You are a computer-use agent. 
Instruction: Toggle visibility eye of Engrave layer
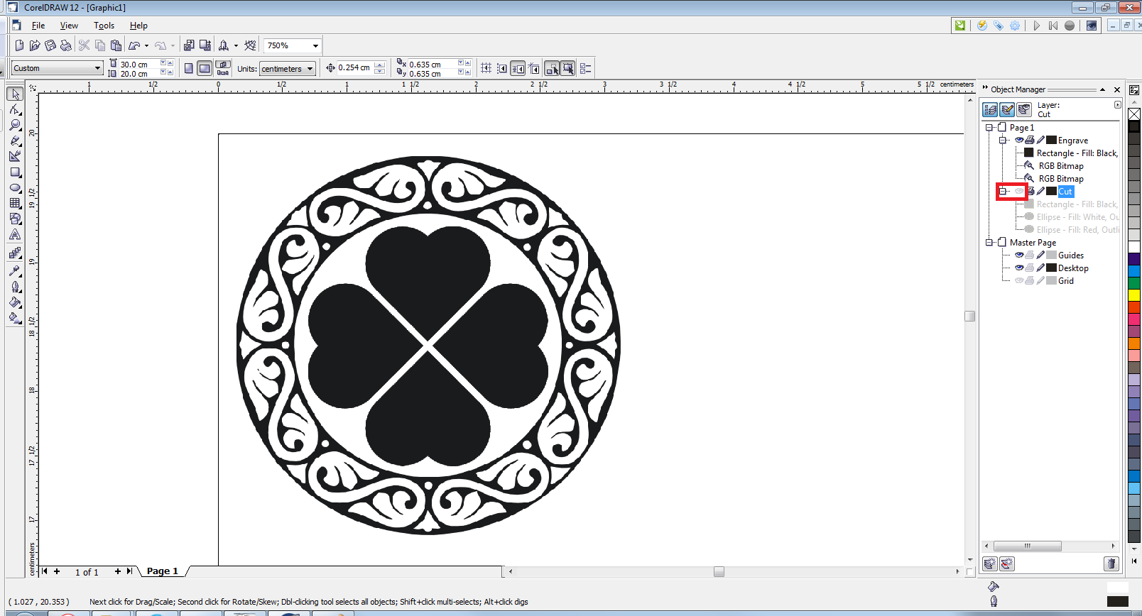click(x=1019, y=141)
